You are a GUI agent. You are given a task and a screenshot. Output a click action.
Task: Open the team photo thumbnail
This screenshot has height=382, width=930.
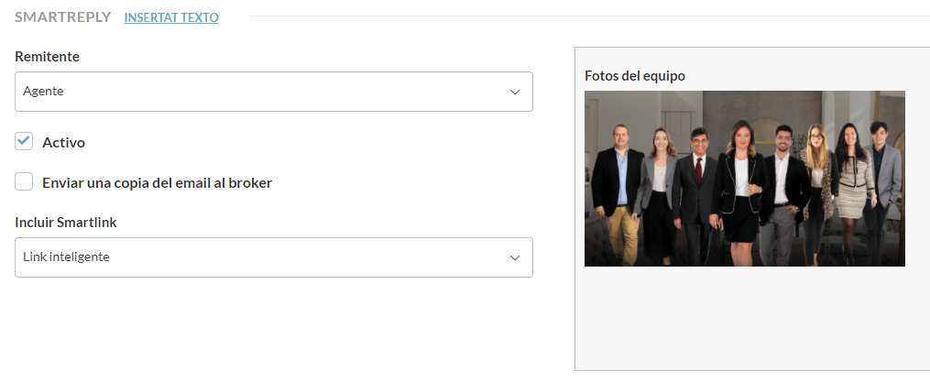click(x=744, y=179)
